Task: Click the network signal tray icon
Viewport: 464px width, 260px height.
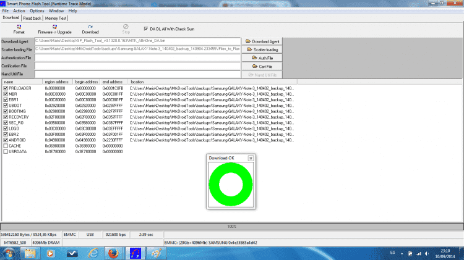Action: point(418,253)
